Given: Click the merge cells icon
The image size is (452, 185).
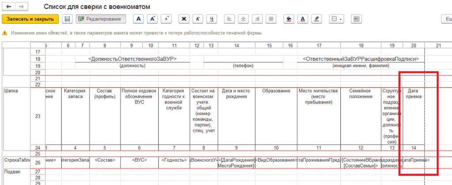Looking at the screenshot, I should click(356, 19).
